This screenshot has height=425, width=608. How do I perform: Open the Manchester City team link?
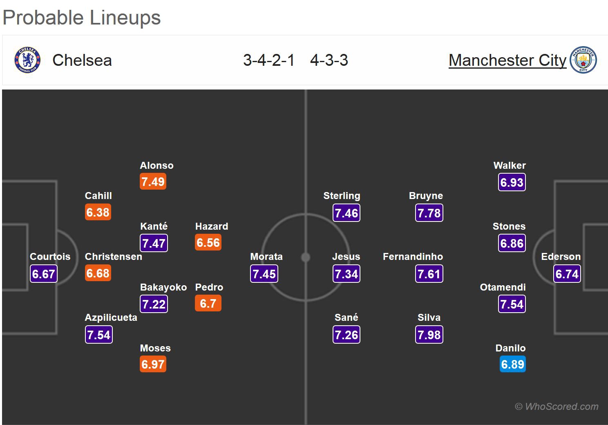507,60
